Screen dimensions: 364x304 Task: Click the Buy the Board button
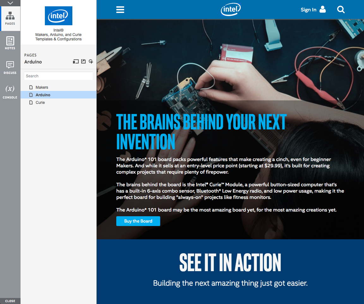pos(138,221)
